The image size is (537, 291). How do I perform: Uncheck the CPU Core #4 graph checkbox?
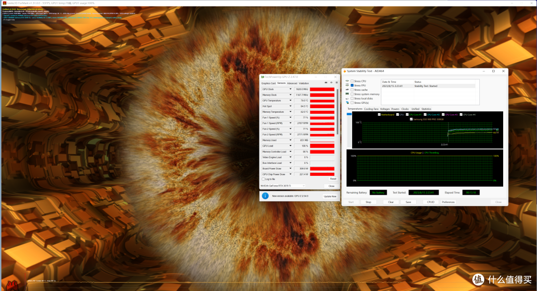tap(461, 115)
